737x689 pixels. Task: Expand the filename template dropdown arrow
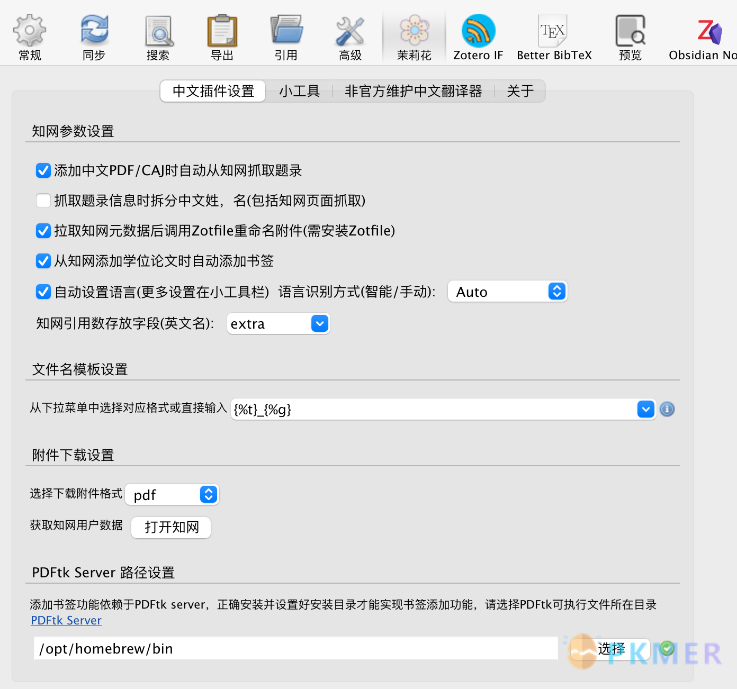coord(646,409)
